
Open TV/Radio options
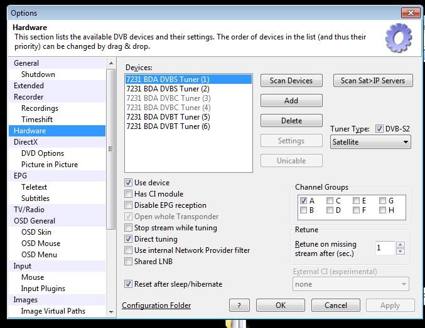click(x=57, y=210)
